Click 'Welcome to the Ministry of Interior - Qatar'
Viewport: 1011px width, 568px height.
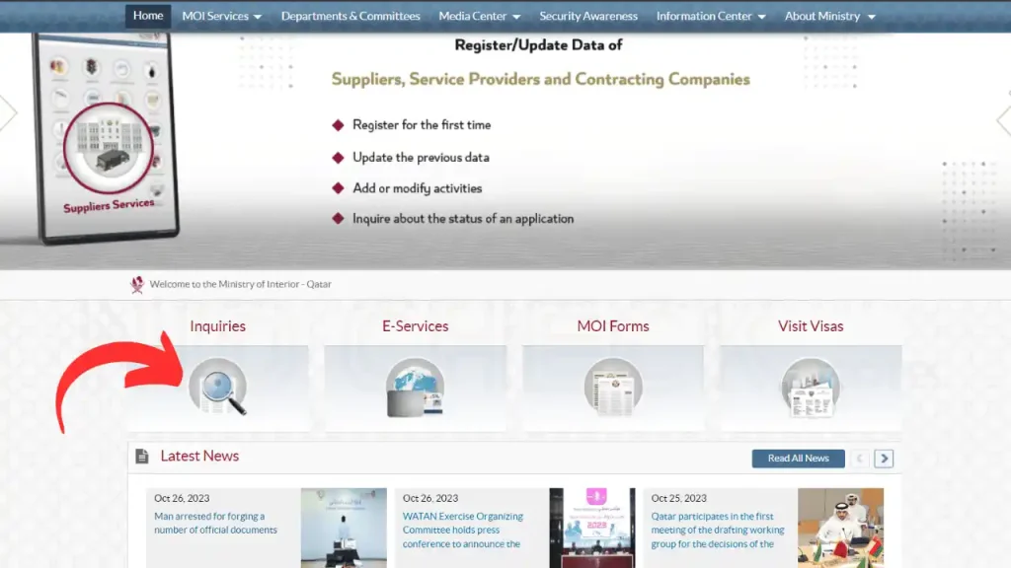coord(241,284)
